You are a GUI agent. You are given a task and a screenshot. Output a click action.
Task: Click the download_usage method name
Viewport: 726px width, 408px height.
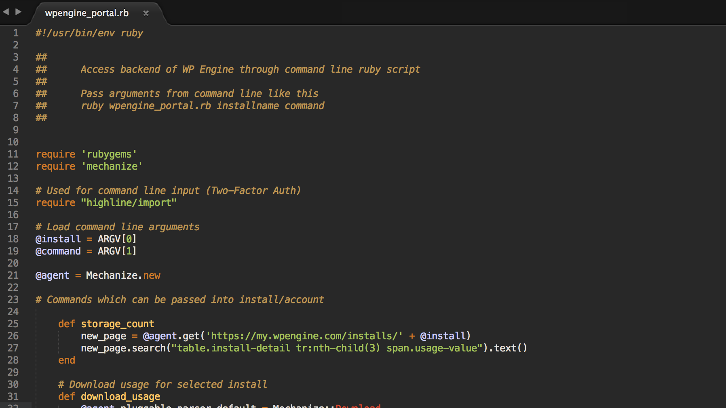pos(120,396)
